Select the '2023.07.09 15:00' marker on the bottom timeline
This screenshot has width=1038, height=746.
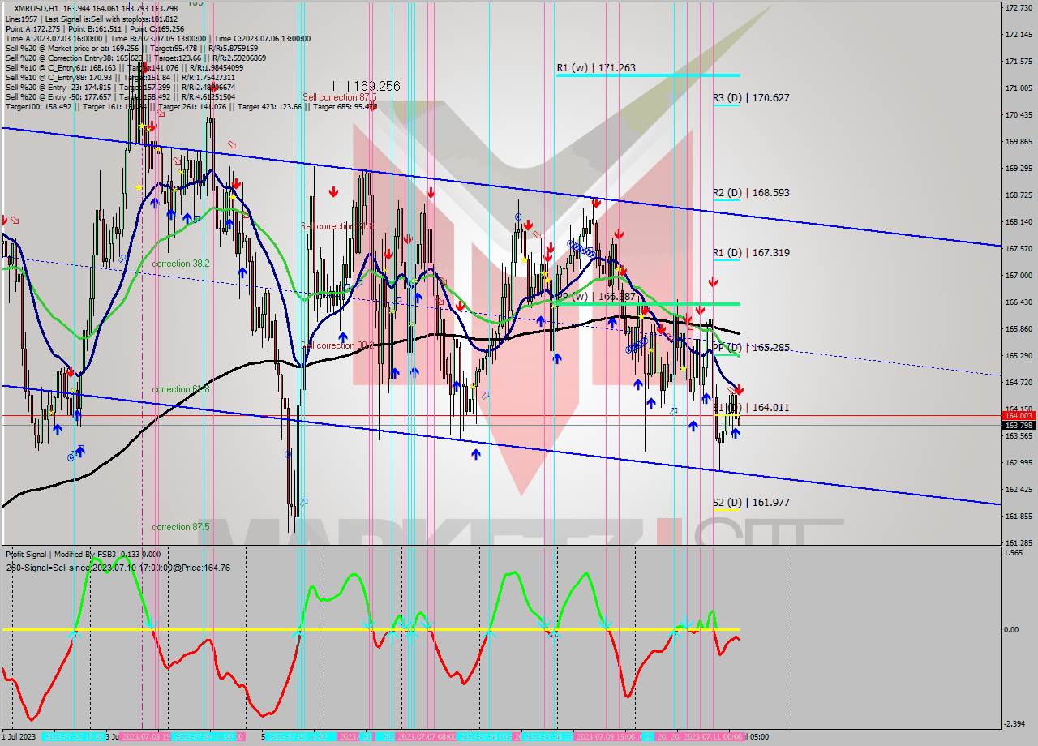tap(603, 738)
